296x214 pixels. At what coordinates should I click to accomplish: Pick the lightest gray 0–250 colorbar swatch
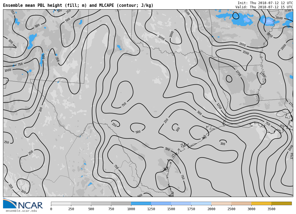pyautogui.click(x=61, y=203)
